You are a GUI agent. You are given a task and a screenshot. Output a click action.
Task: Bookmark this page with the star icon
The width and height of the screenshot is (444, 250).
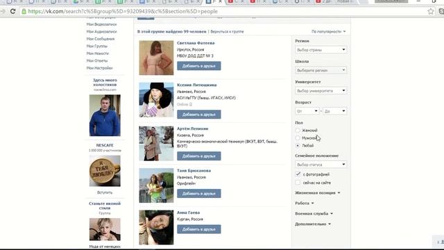431,11
